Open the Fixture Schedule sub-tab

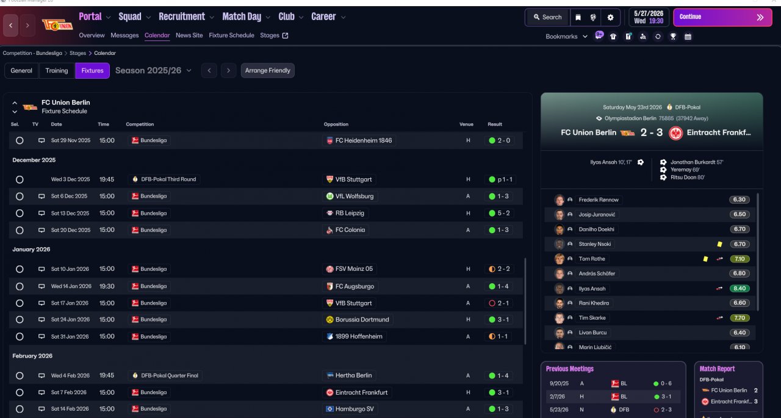[231, 35]
